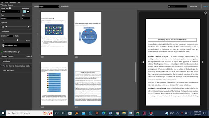Click the location progress slider handle
Viewport: 209px width, 118px height.
coord(17,40)
